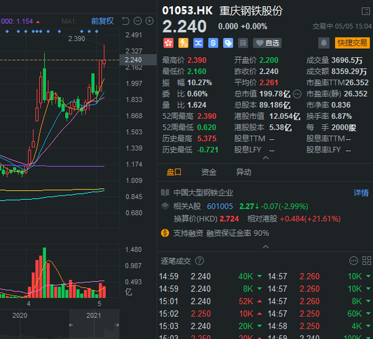Click the blue price tag icon

(228, 43)
